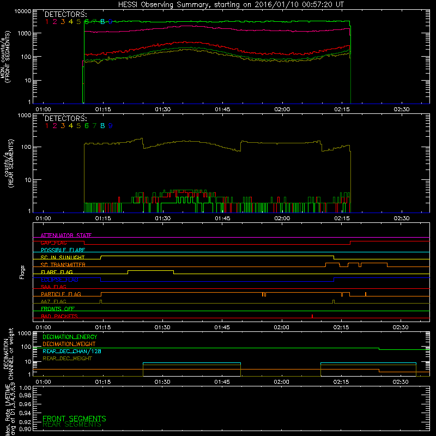This screenshot has width=436, height=436.
Task: Click the REAR_DEC_WEIGHT legend label
Action: (67, 359)
